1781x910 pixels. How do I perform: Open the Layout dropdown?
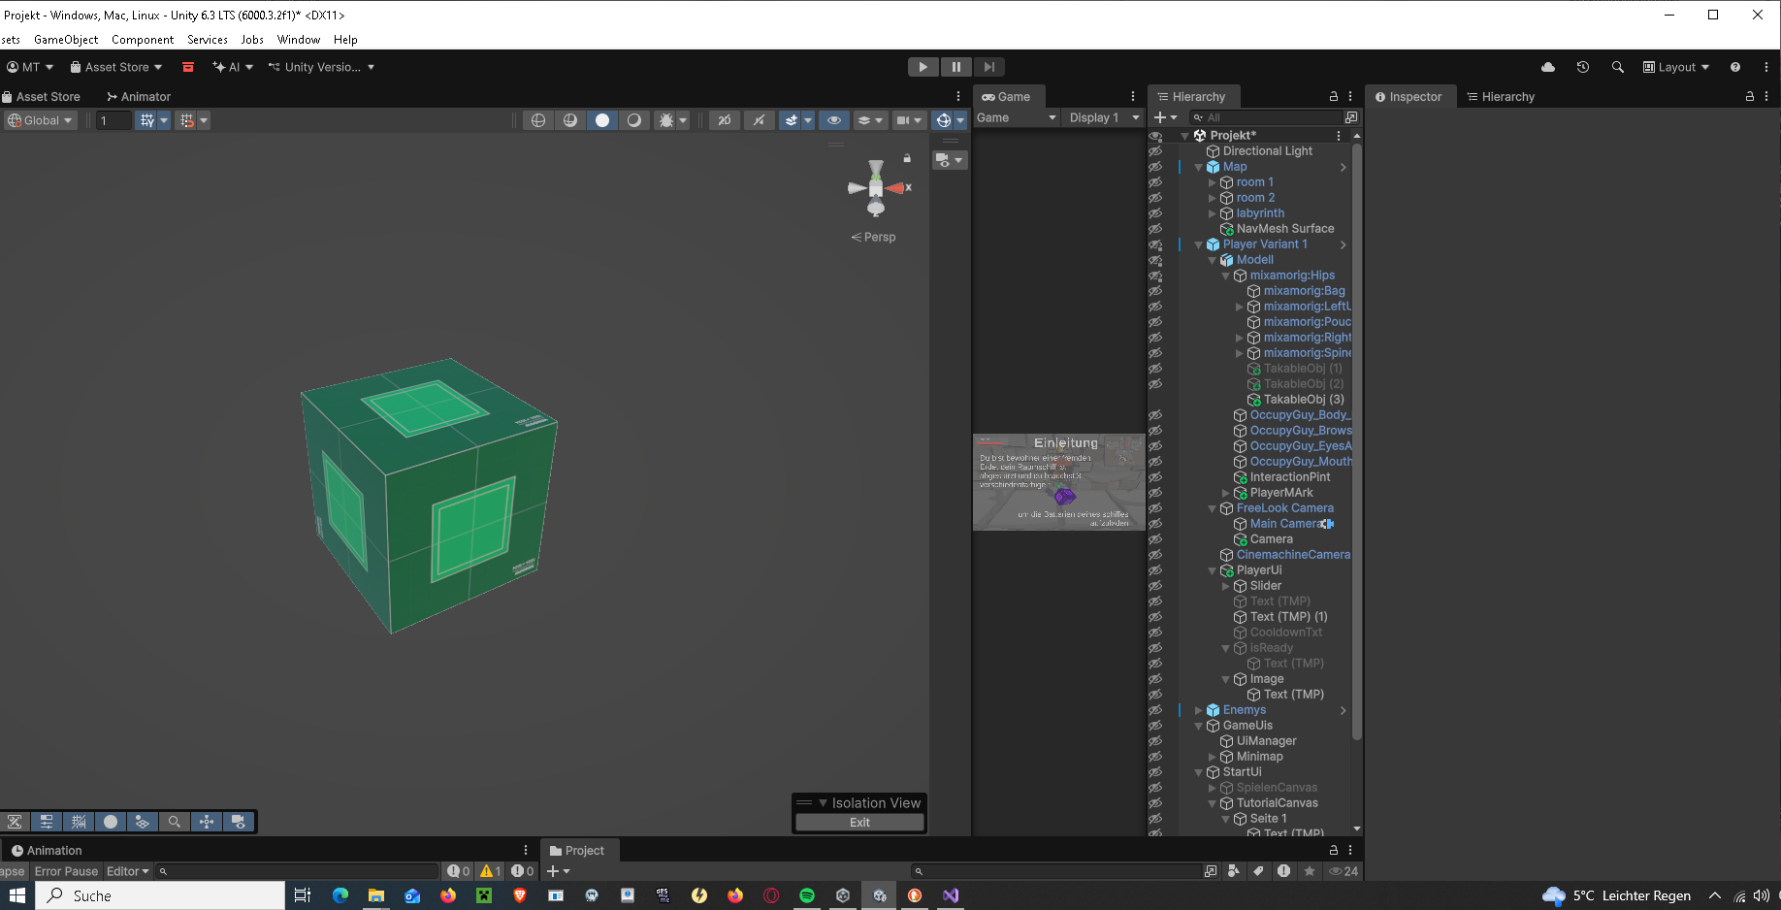pyautogui.click(x=1676, y=67)
